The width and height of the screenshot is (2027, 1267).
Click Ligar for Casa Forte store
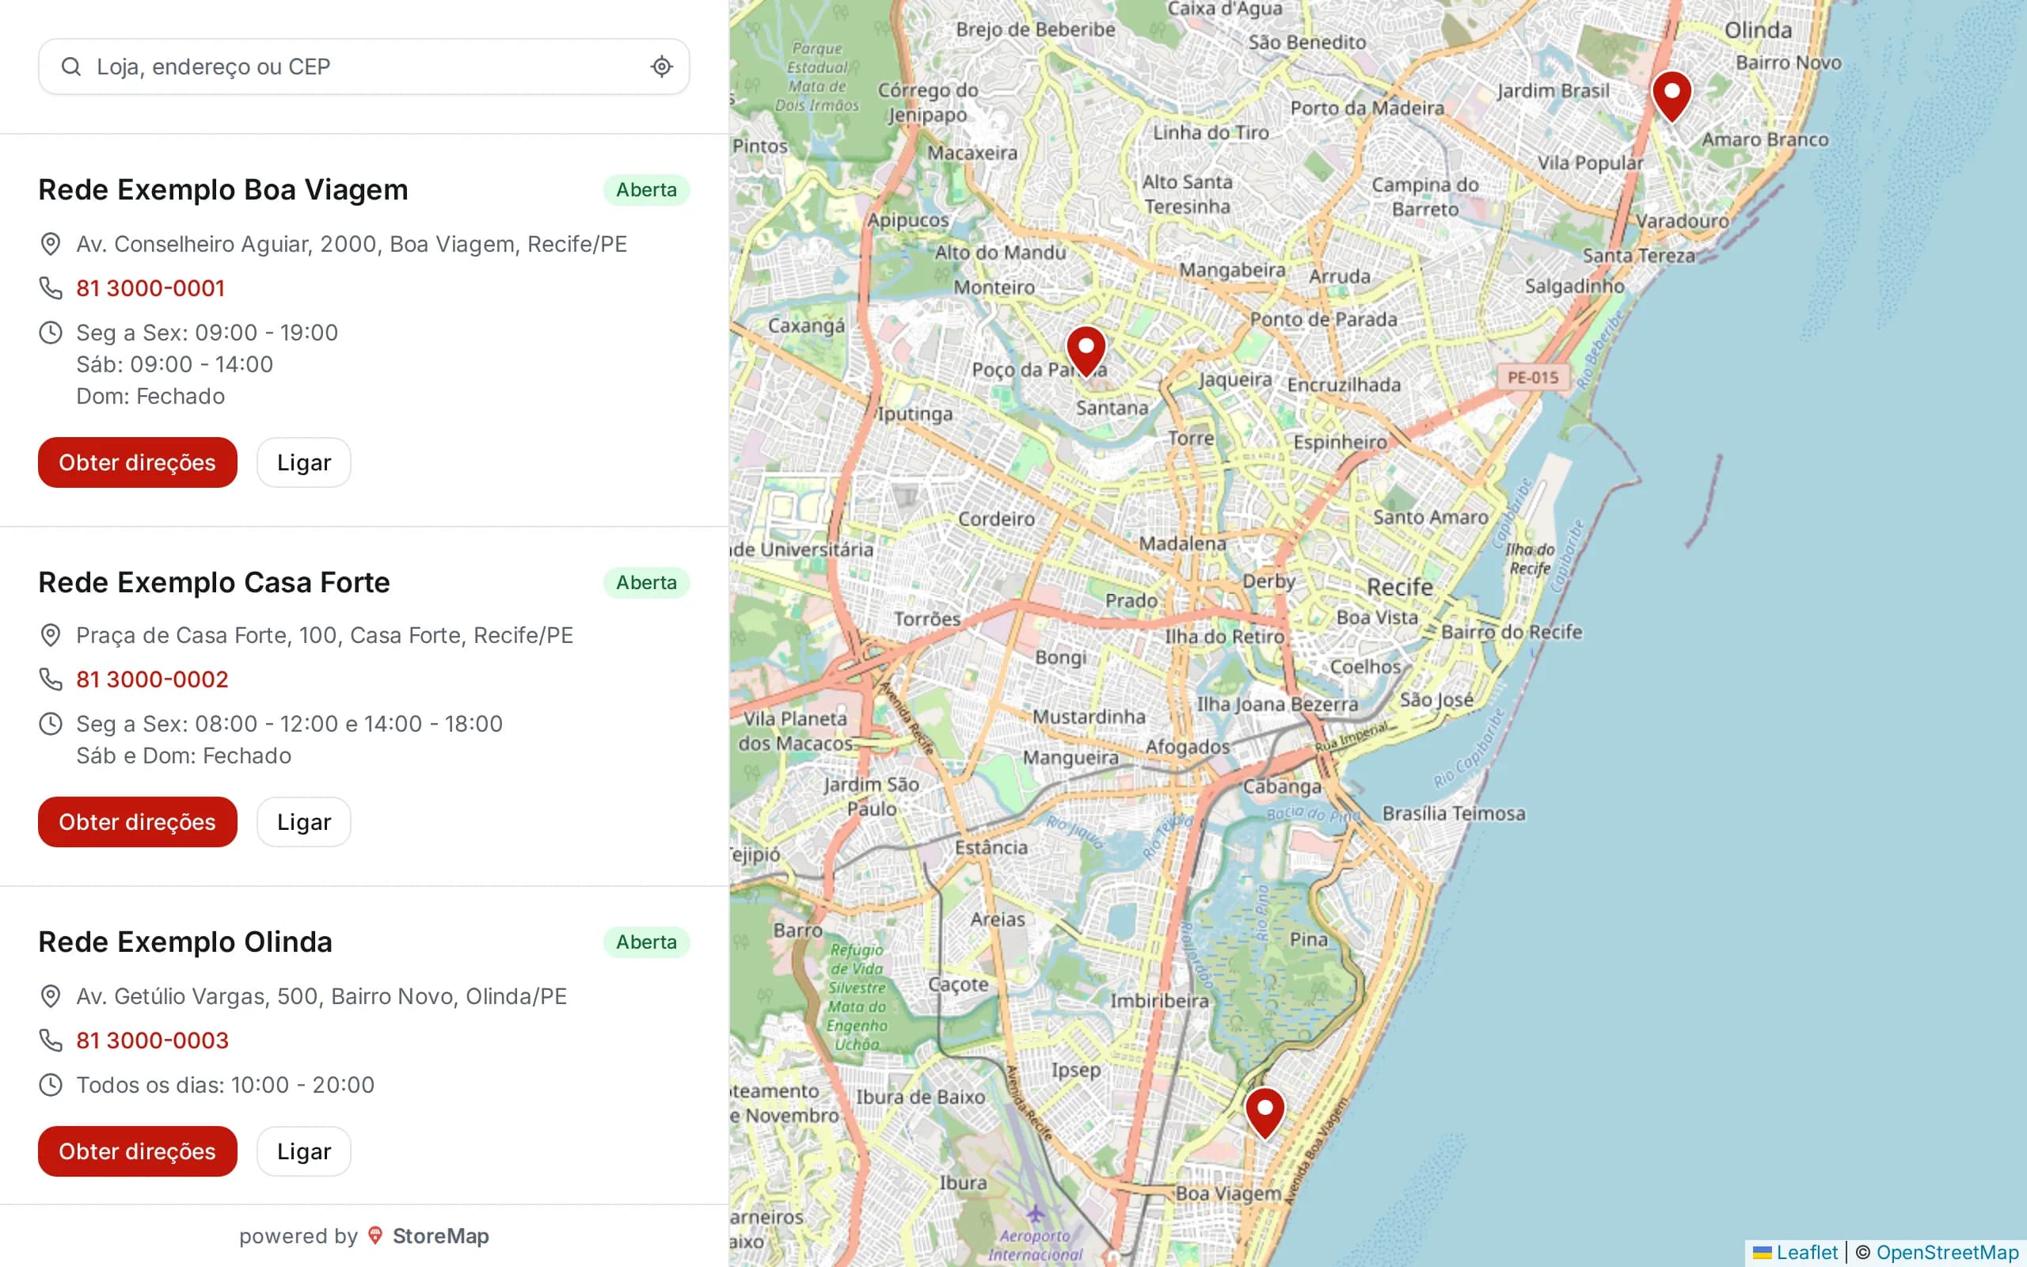click(x=303, y=822)
